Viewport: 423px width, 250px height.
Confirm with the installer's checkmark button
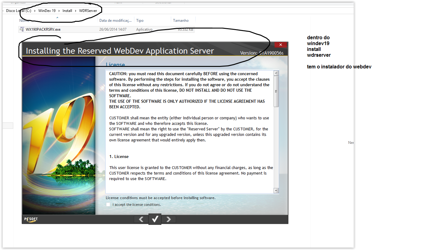pyautogui.click(x=155, y=219)
